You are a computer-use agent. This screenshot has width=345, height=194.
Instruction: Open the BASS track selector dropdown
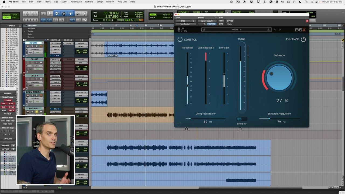pos(184,21)
